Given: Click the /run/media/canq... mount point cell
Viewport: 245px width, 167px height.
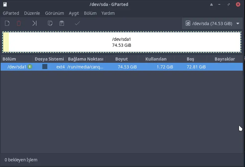Looking at the screenshot, I should pos(85,67).
